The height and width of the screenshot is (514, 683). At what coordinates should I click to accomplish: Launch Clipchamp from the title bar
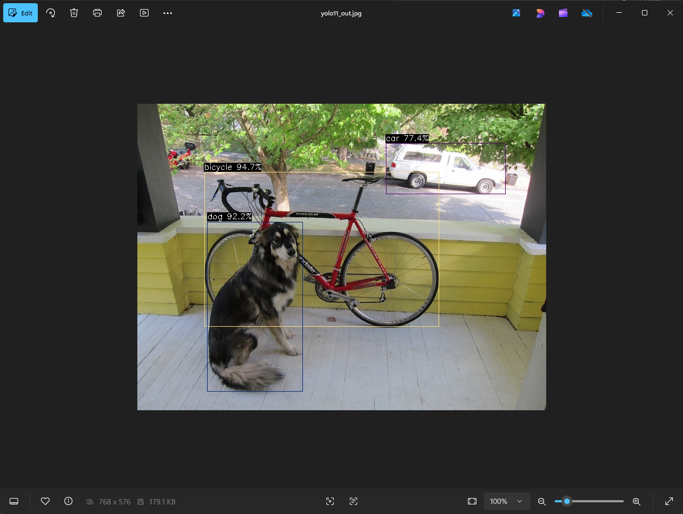coord(563,13)
